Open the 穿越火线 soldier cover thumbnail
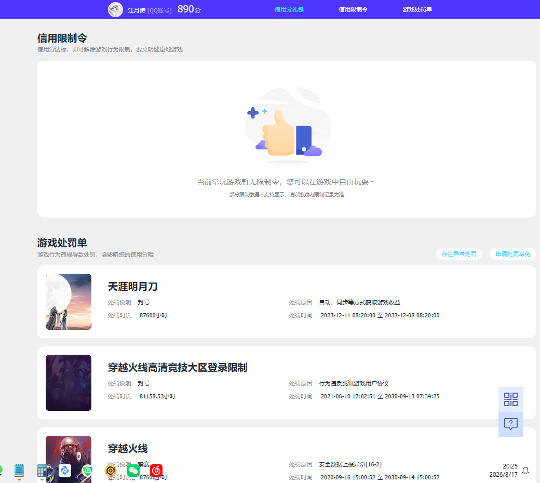Screen dimensions: 540x483 [69, 459]
